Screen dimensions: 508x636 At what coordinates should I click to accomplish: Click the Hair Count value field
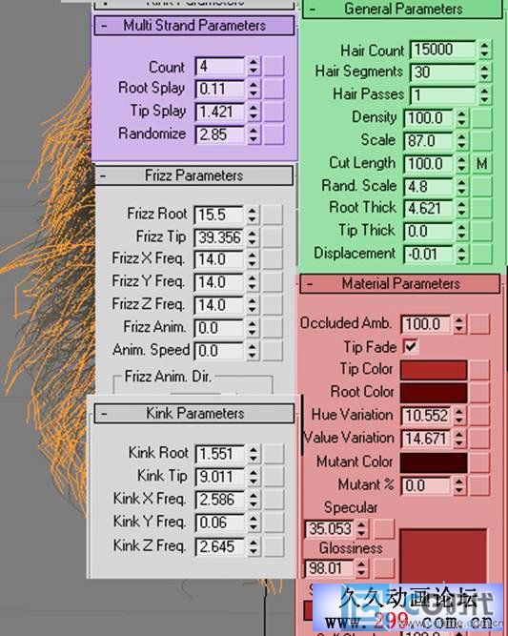pos(443,50)
